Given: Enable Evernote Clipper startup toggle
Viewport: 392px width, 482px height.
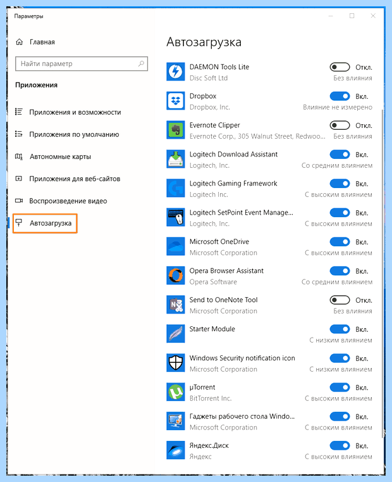Looking at the screenshot, I should click(340, 125).
